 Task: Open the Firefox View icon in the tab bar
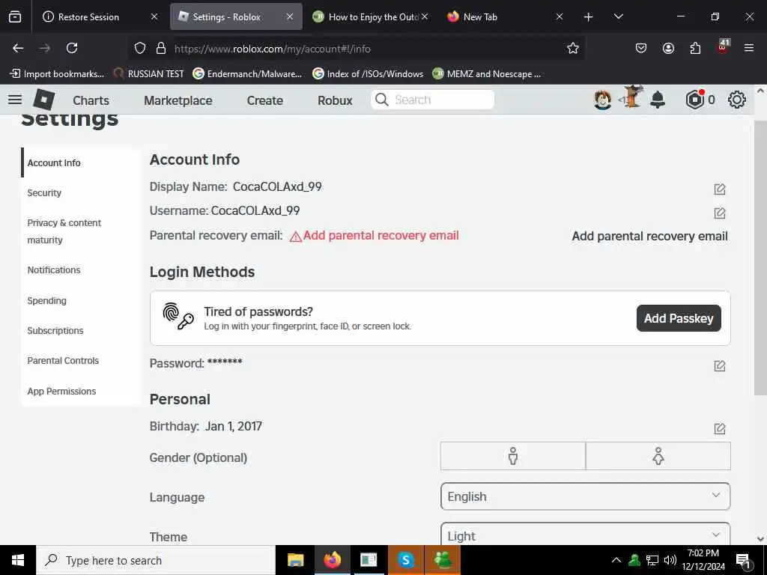15,16
